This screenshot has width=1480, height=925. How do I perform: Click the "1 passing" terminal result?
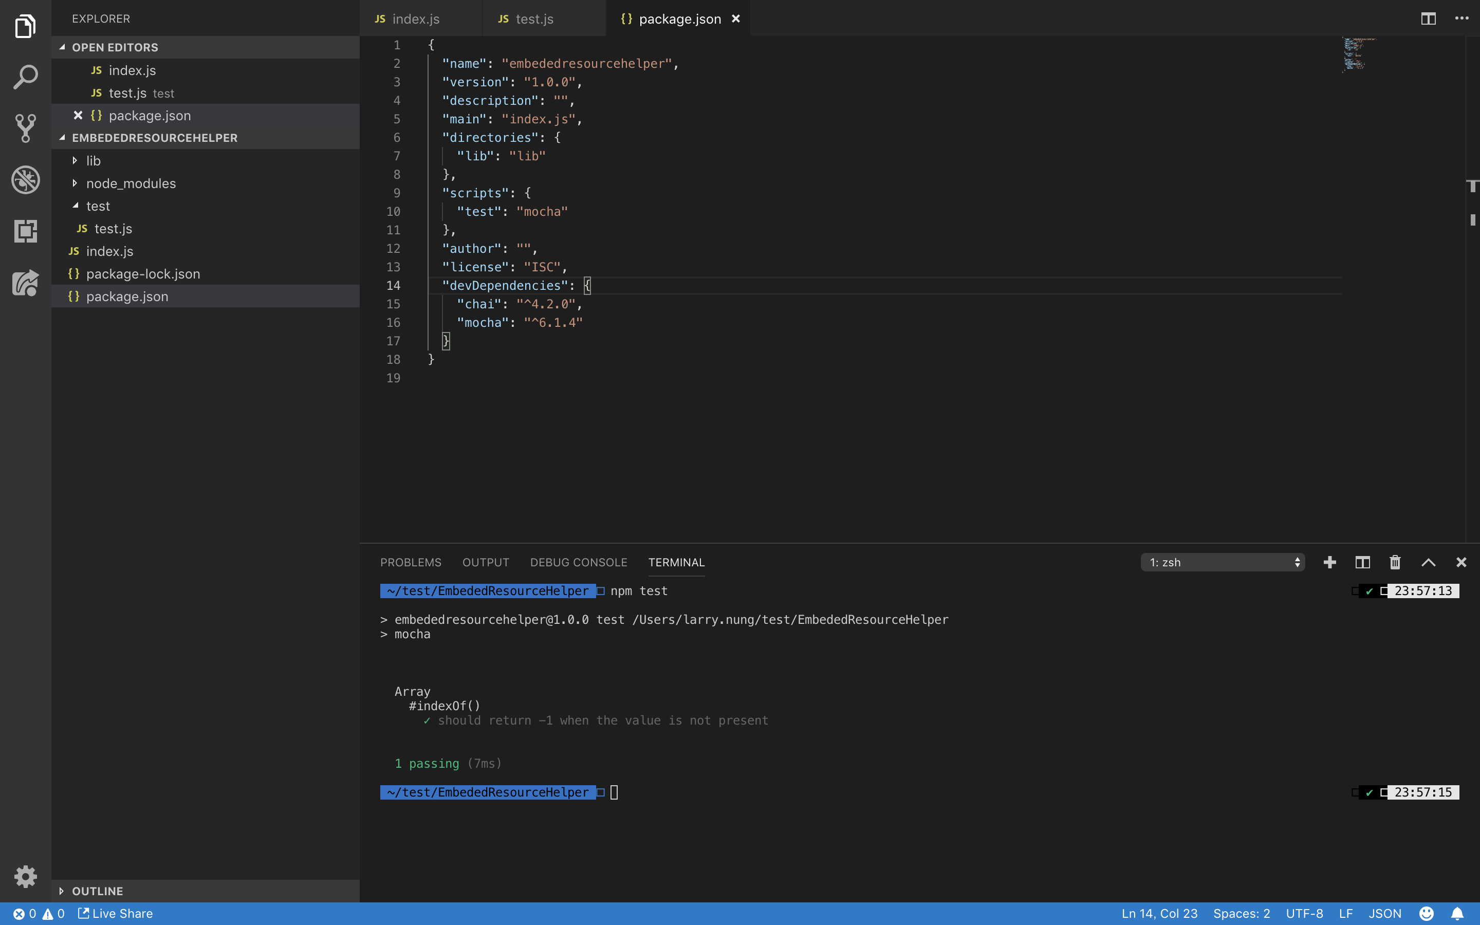click(x=426, y=764)
